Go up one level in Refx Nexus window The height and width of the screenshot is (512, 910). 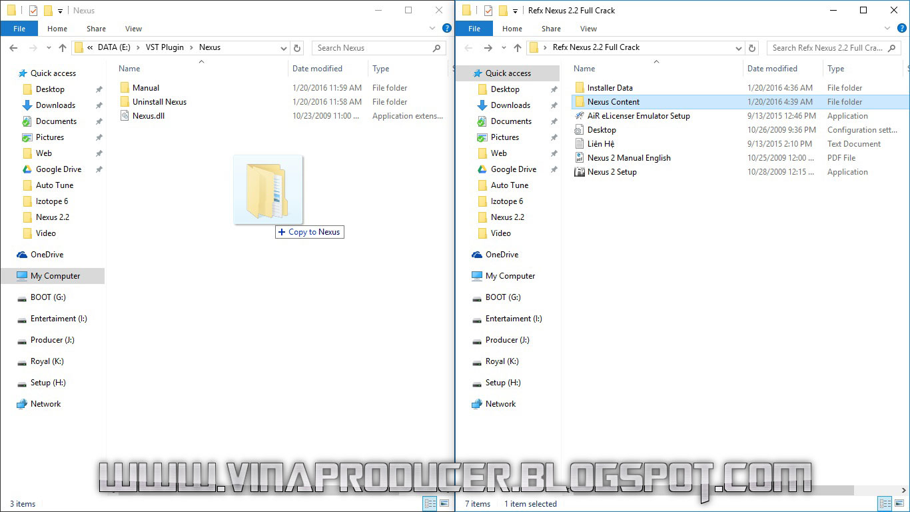518,48
